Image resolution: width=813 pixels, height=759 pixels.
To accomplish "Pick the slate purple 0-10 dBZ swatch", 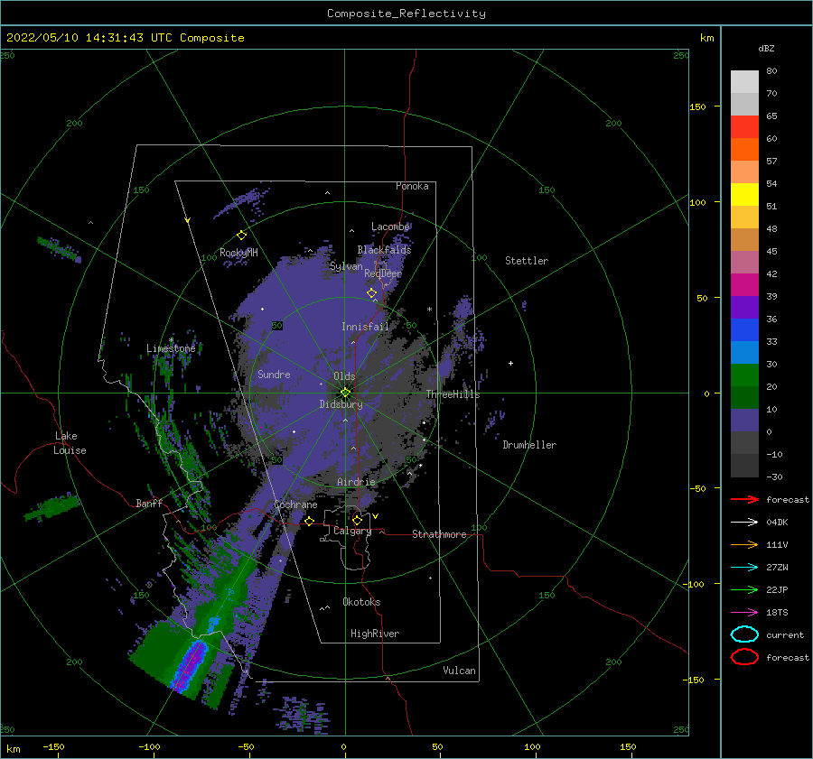I will click(x=744, y=420).
